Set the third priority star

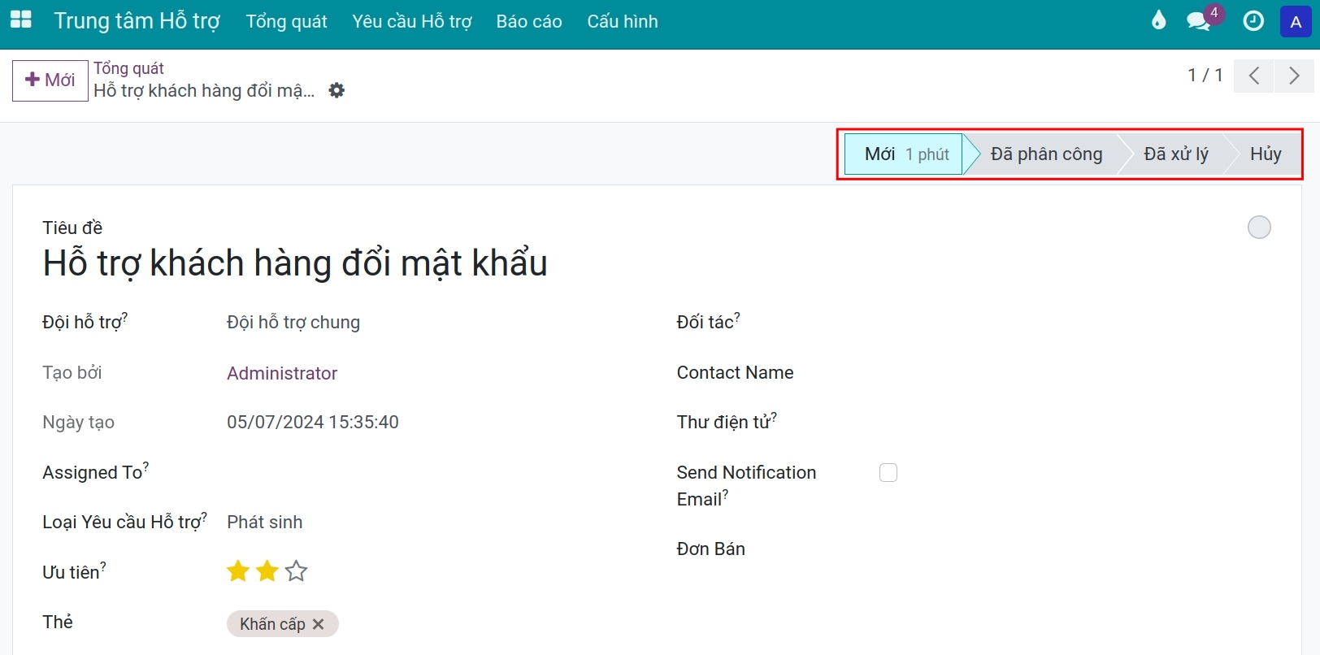tap(296, 571)
